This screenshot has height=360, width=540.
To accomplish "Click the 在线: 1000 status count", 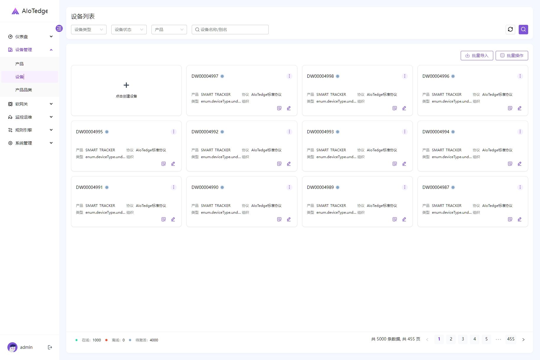I will point(88,340).
